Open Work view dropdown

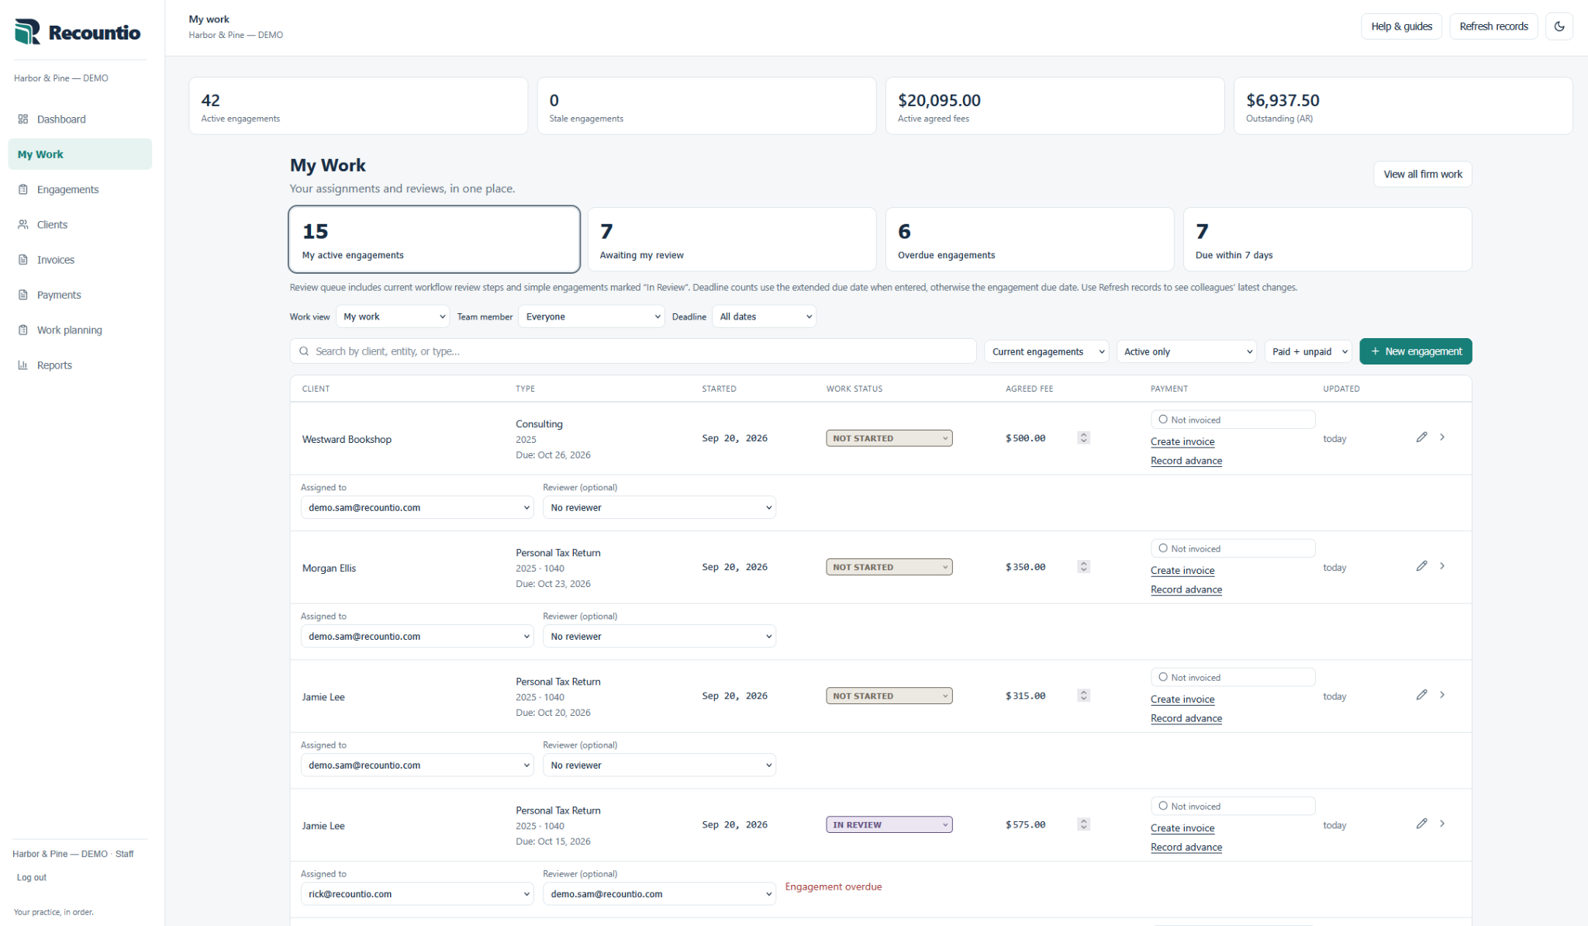[x=393, y=316]
